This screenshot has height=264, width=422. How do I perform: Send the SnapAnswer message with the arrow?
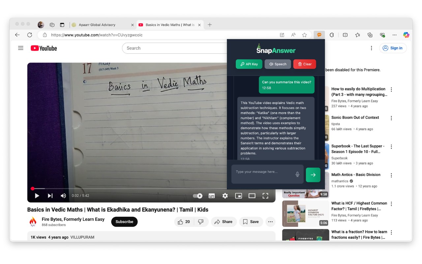(313, 175)
